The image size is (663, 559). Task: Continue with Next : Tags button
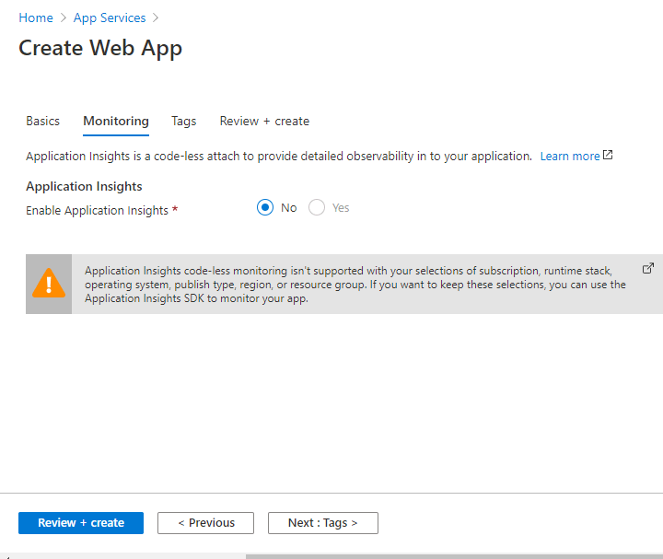[323, 523]
